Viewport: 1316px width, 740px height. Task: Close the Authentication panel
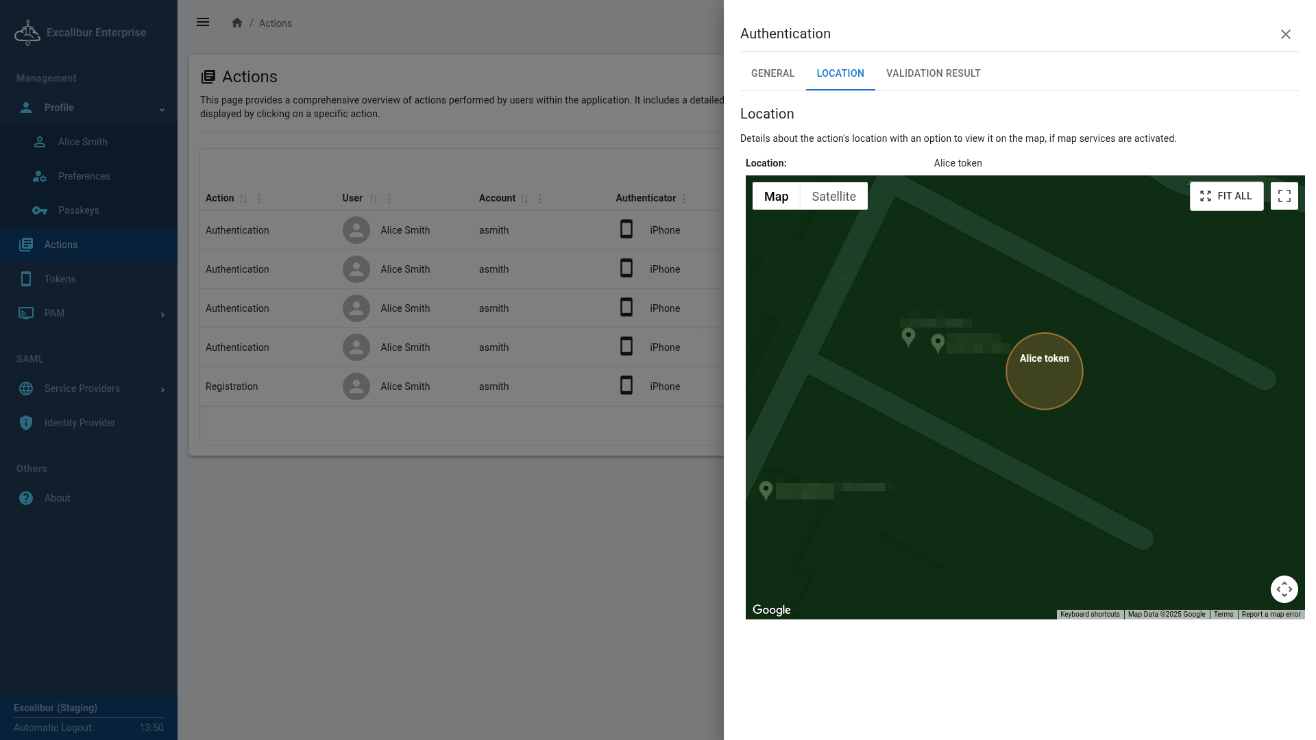[x=1285, y=34]
